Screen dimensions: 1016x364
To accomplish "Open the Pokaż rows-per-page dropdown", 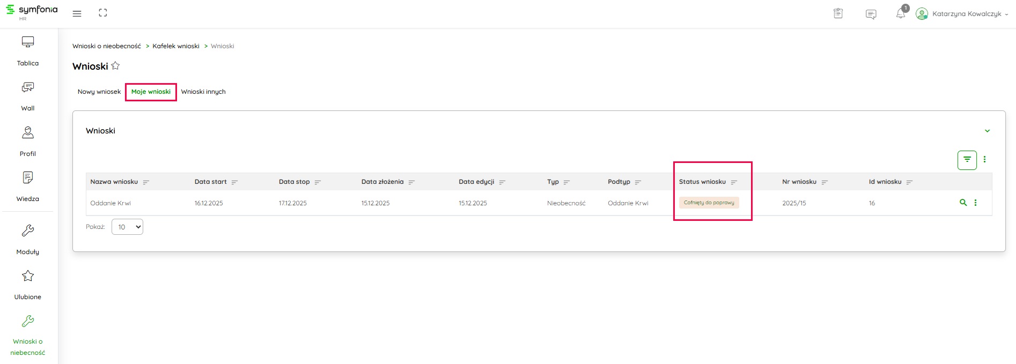I will (127, 227).
